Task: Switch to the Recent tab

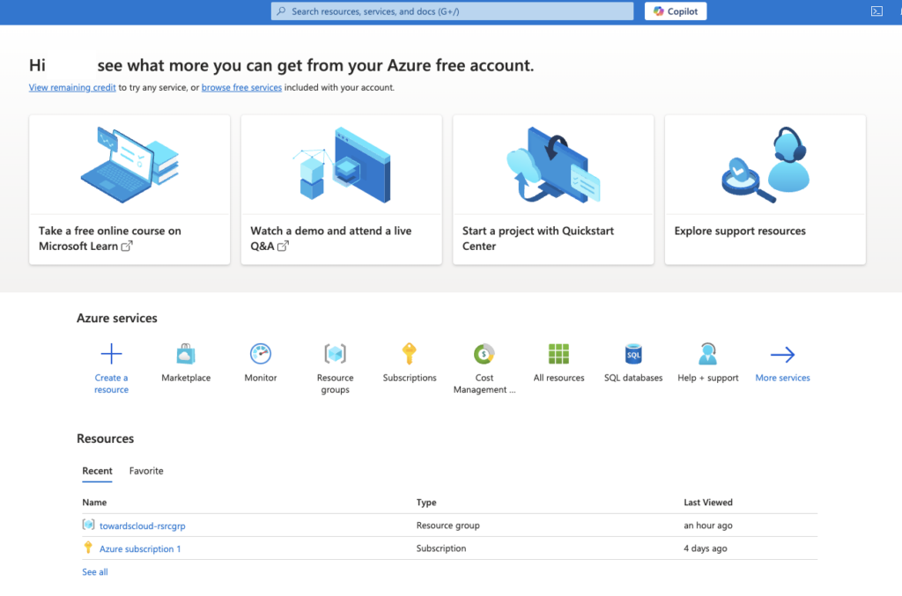Action: point(97,471)
